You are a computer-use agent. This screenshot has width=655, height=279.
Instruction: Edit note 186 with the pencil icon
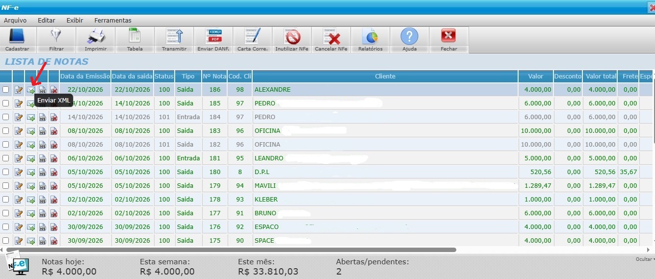(19, 90)
